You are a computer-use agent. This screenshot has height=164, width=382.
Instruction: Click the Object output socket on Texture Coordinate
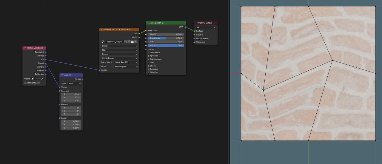click(x=46, y=63)
